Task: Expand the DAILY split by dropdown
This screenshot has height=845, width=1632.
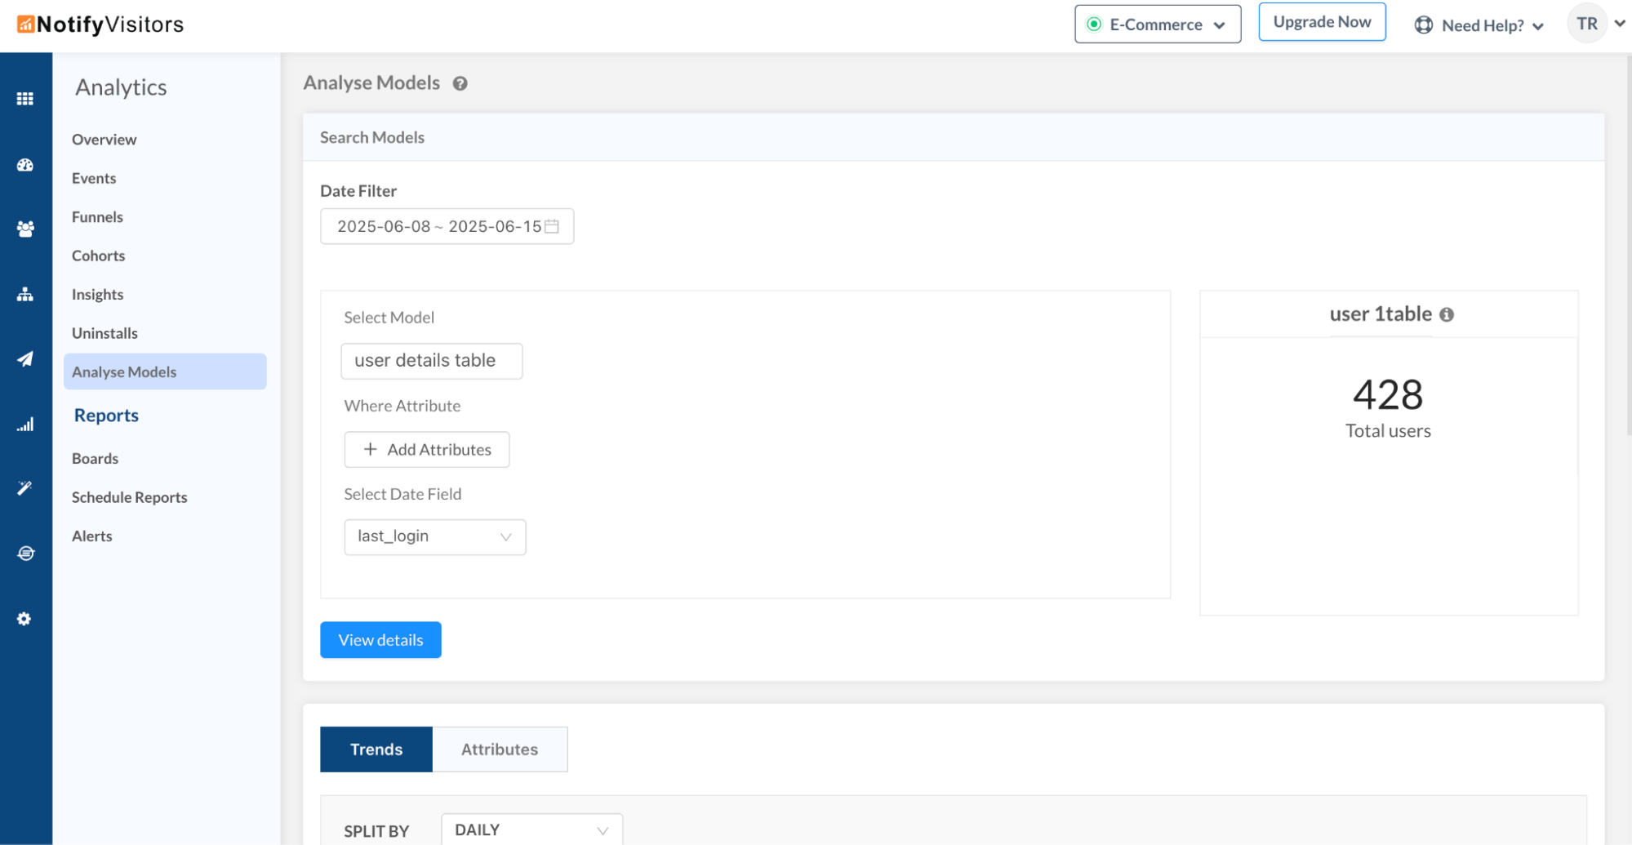Action: point(532,829)
